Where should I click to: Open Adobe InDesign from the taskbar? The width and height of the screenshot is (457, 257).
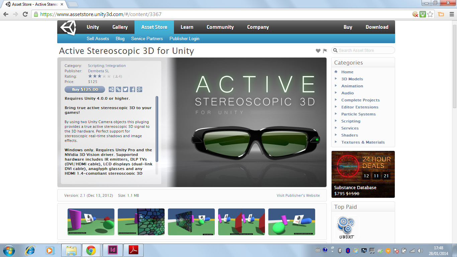click(x=113, y=250)
